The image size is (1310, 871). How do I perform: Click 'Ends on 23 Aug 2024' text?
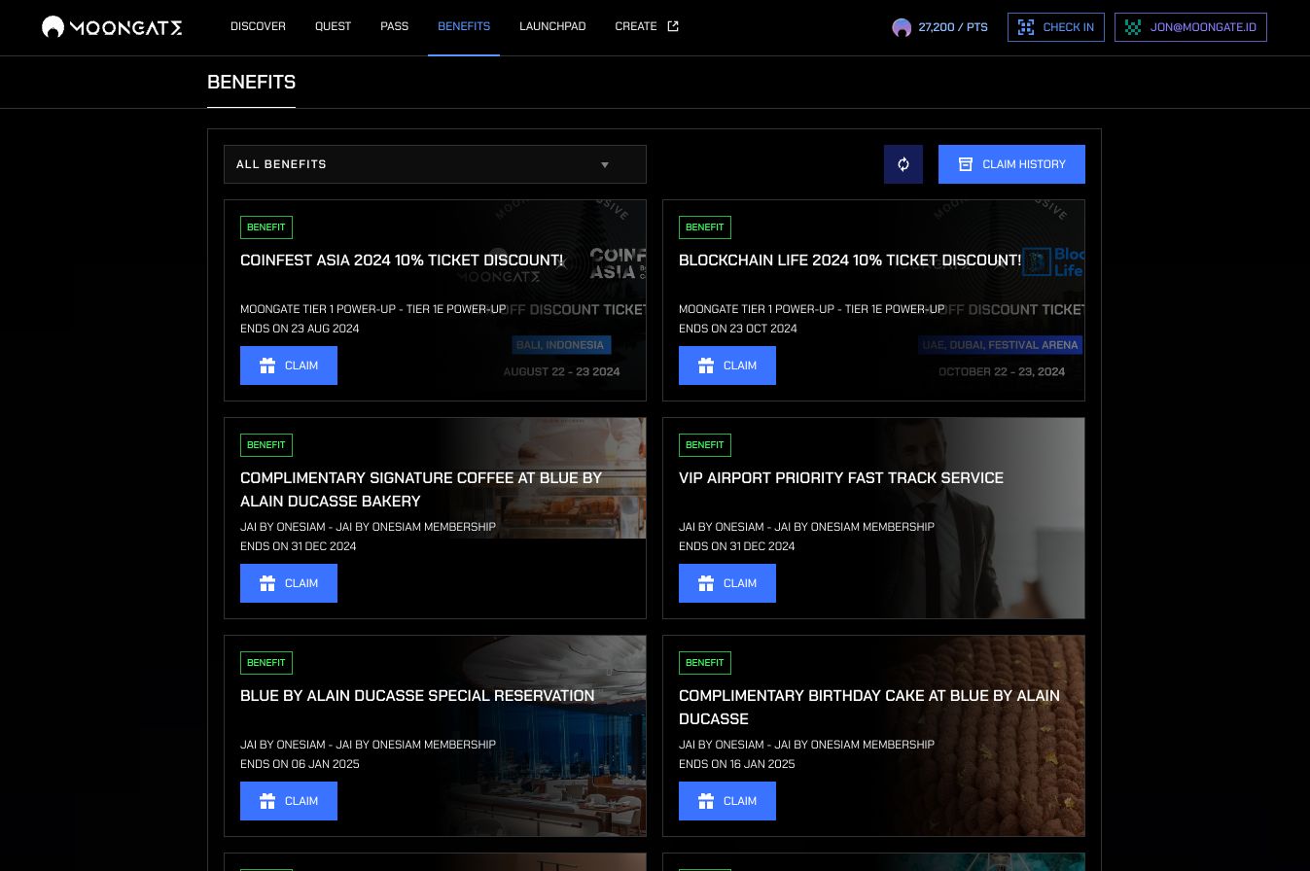tap(300, 329)
